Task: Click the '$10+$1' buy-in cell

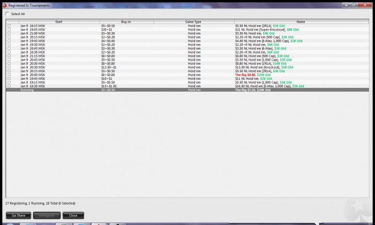Action: [107, 78]
